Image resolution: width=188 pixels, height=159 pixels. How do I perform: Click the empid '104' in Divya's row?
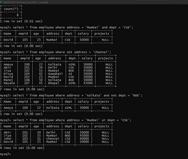coord(27,74)
